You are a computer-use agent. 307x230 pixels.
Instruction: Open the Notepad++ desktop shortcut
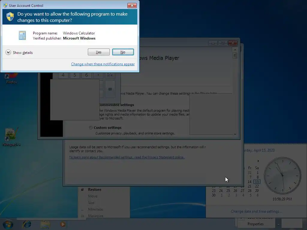tap(11, 137)
